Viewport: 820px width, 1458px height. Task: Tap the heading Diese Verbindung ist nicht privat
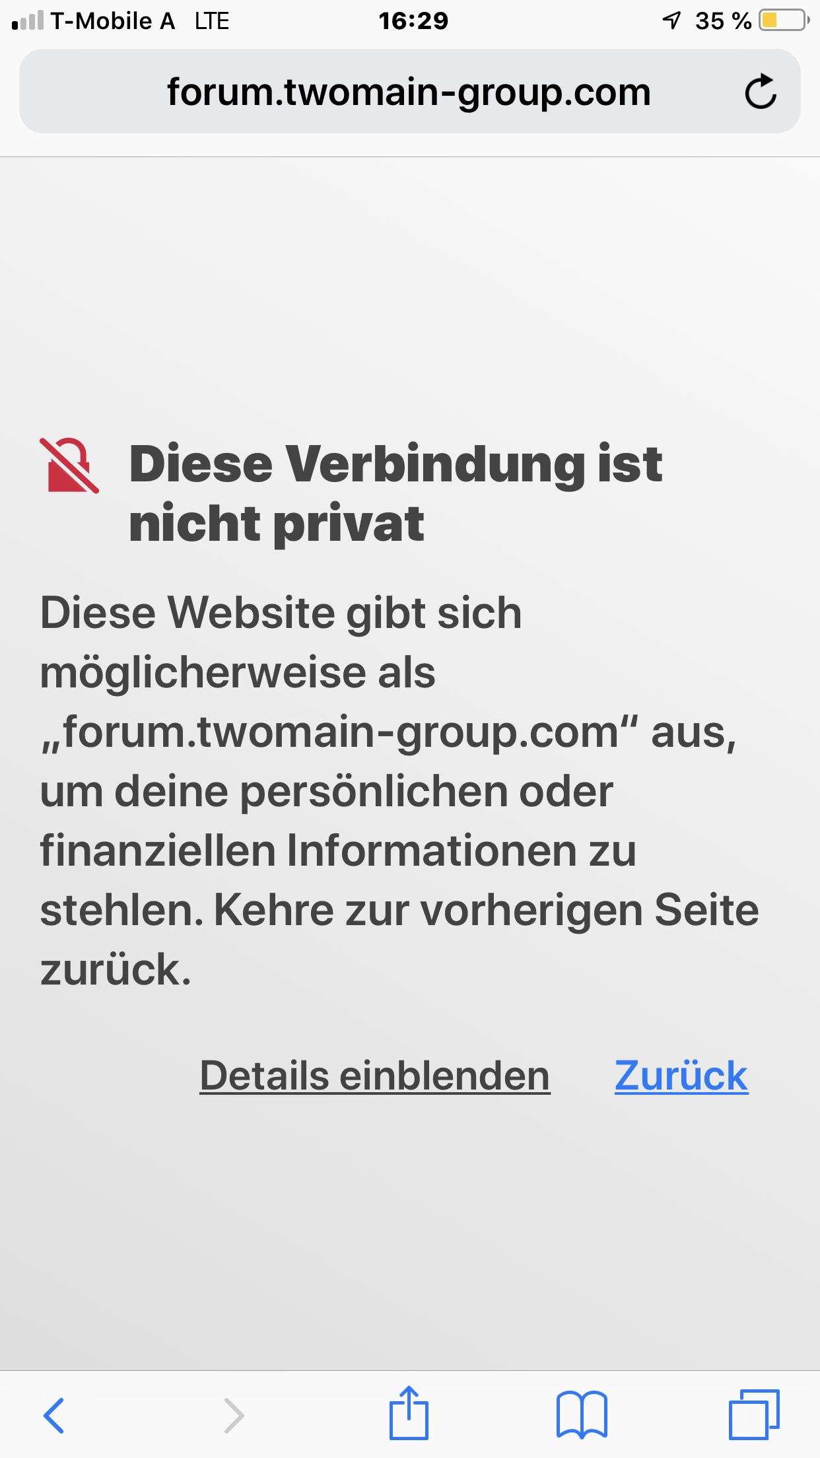point(396,493)
